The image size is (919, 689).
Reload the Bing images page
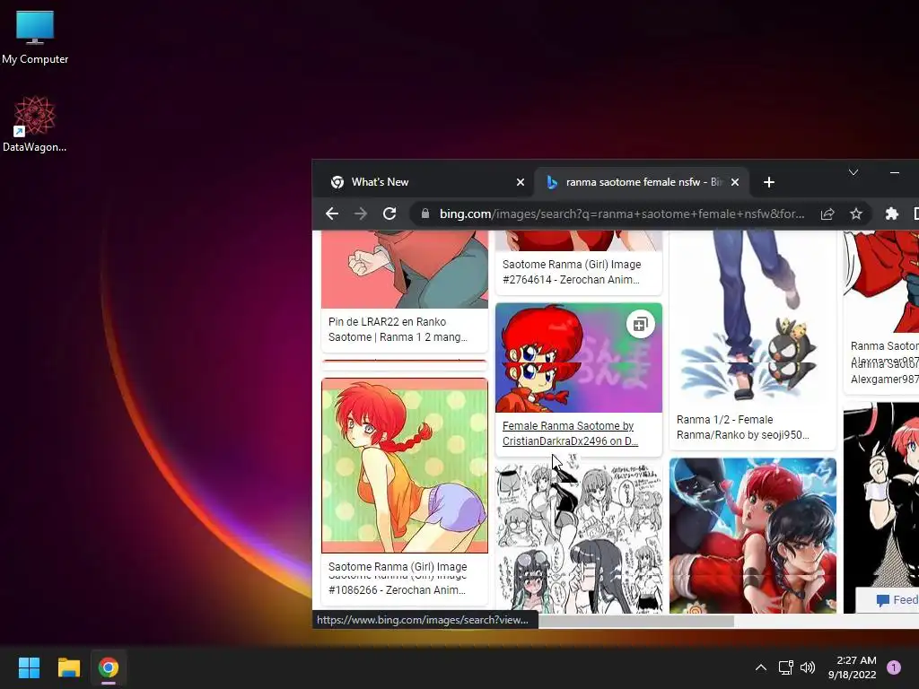click(x=389, y=214)
